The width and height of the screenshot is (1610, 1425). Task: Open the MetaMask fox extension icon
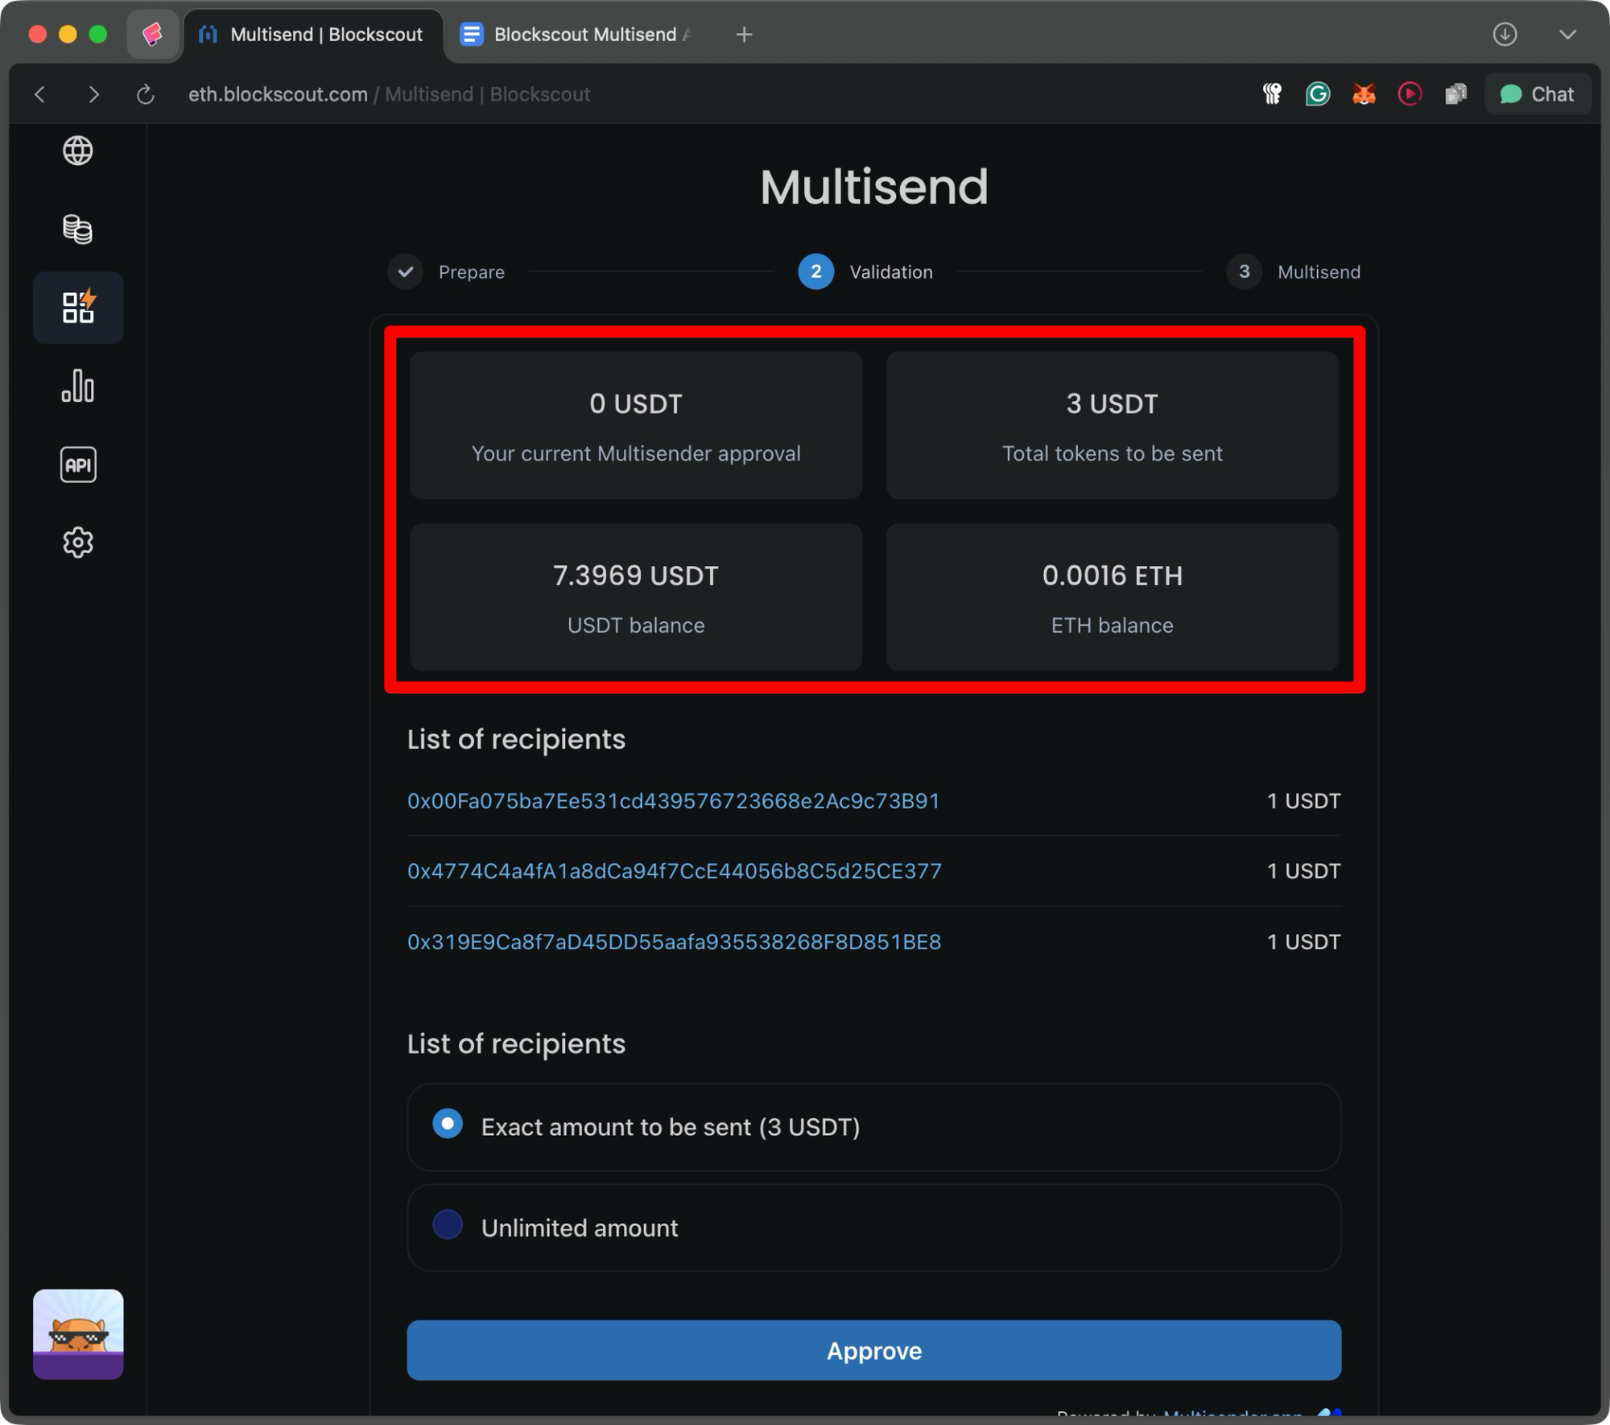[1364, 93]
